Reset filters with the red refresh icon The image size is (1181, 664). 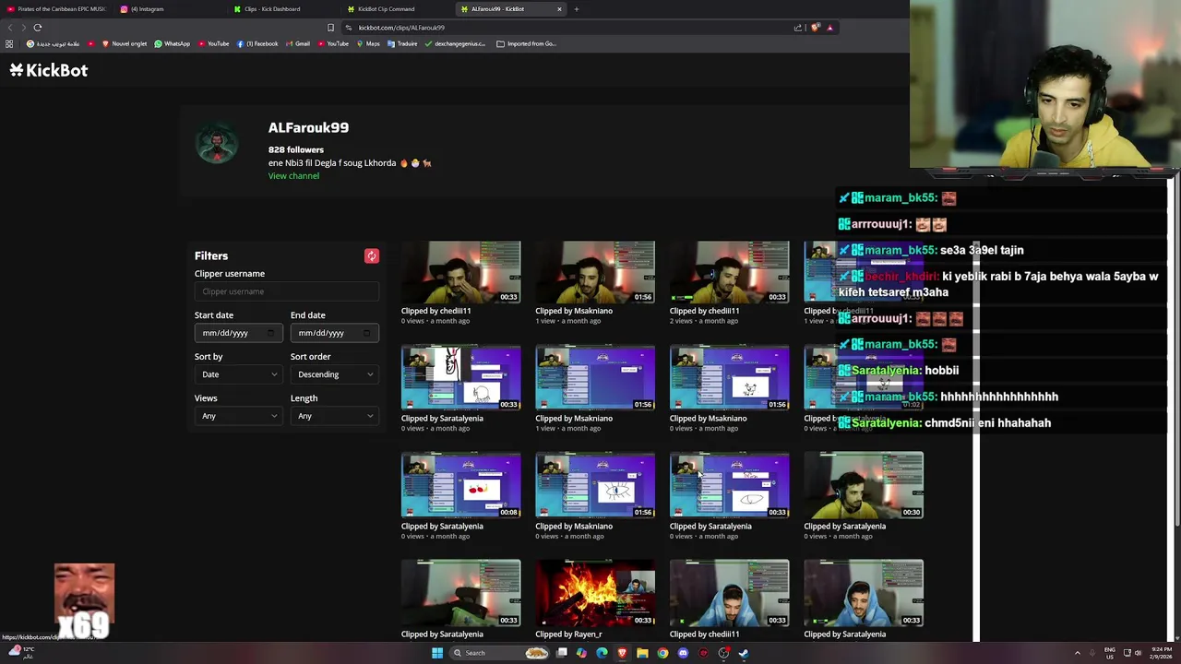click(x=372, y=256)
